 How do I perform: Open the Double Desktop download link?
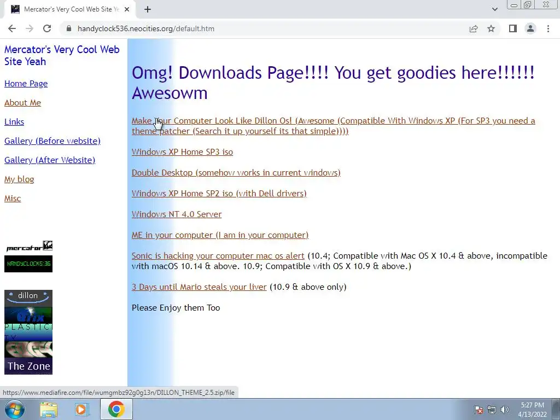click(x=236, y=172)
